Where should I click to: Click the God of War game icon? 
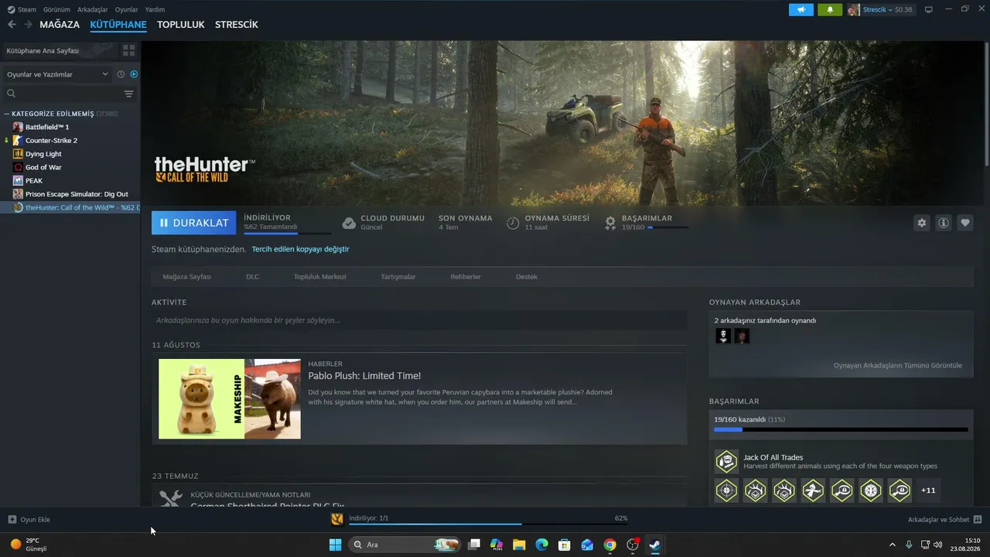tap(18, 167)
